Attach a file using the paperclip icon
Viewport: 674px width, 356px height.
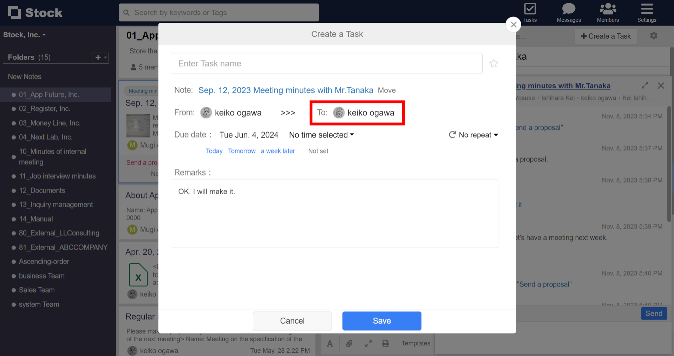point(349,343)
